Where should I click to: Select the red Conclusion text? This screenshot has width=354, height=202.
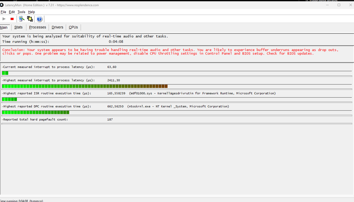click(x=170, y=52)
